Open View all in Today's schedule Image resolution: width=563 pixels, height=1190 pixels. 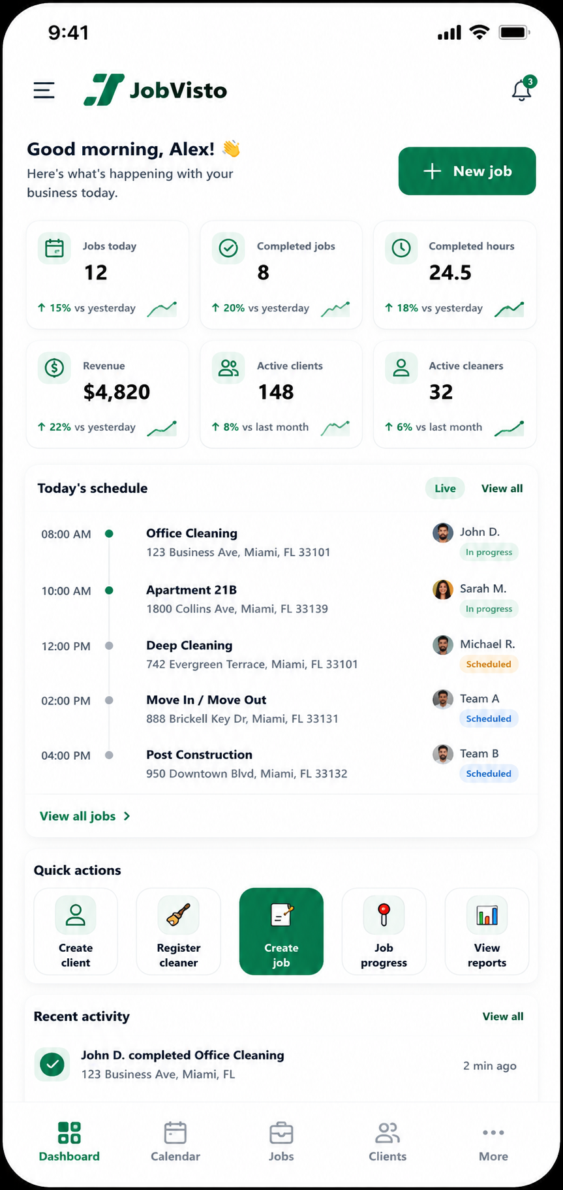(502, 488)
